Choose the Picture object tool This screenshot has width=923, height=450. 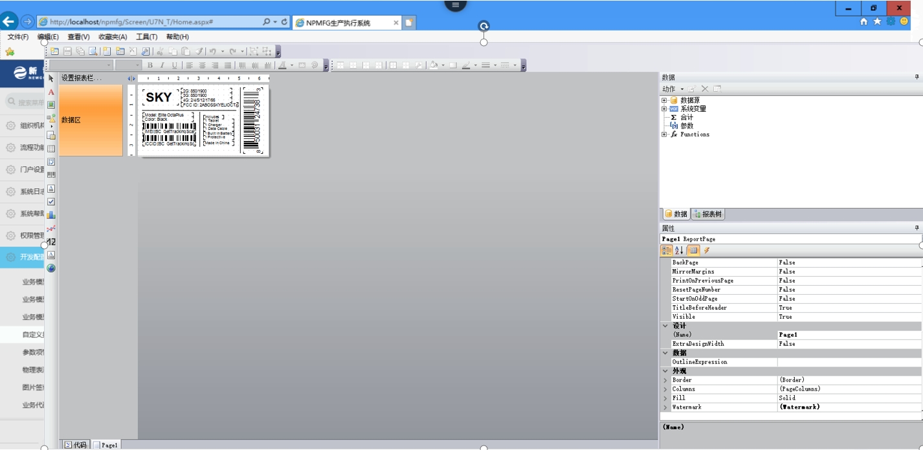51,105
